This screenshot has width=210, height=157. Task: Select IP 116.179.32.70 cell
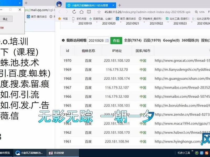pos(117,70)
